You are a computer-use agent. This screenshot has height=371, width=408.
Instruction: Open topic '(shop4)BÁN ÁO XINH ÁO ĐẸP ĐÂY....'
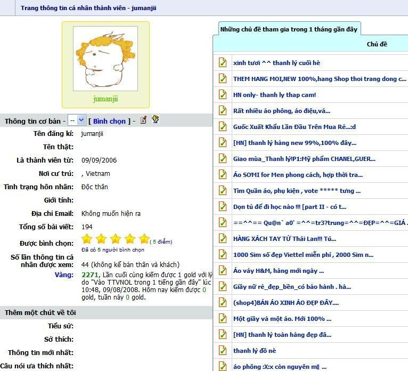286,303
